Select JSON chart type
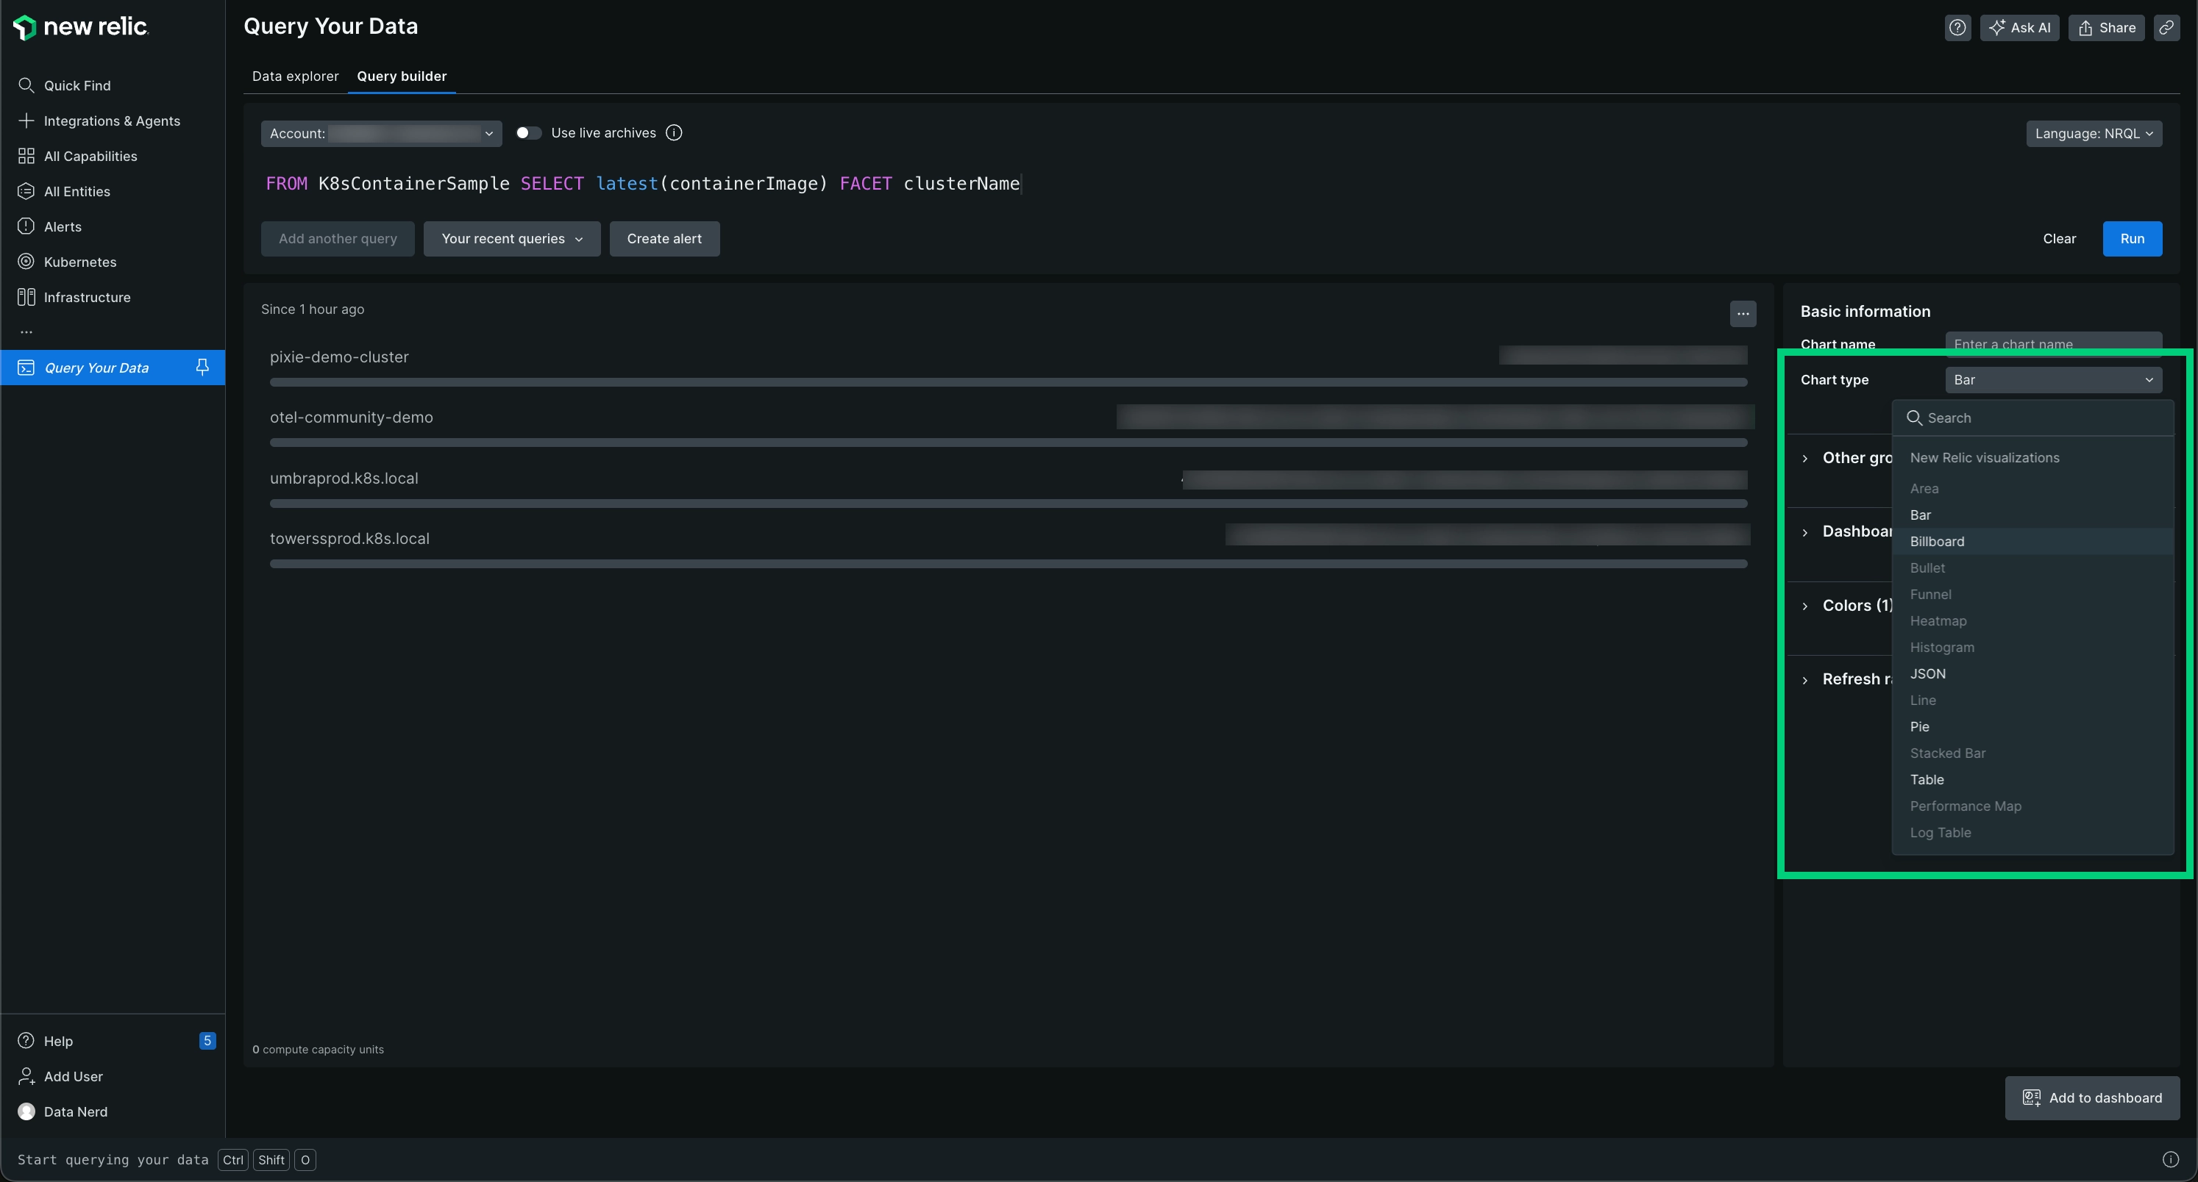Image resolution: width=2198 pixels, height=1182 pixels. point(2032,674)
